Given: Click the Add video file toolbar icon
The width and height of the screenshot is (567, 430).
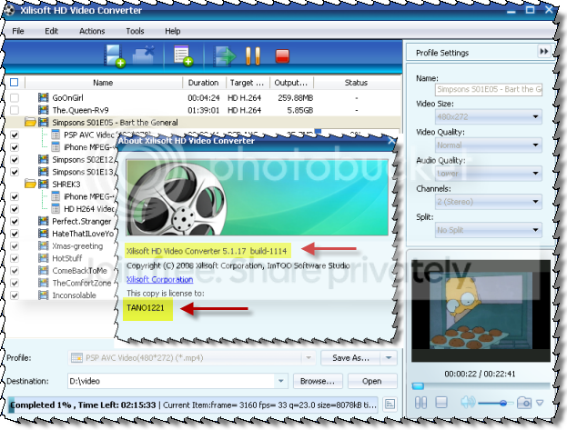Looking at the screenshot, I should 114,55.
